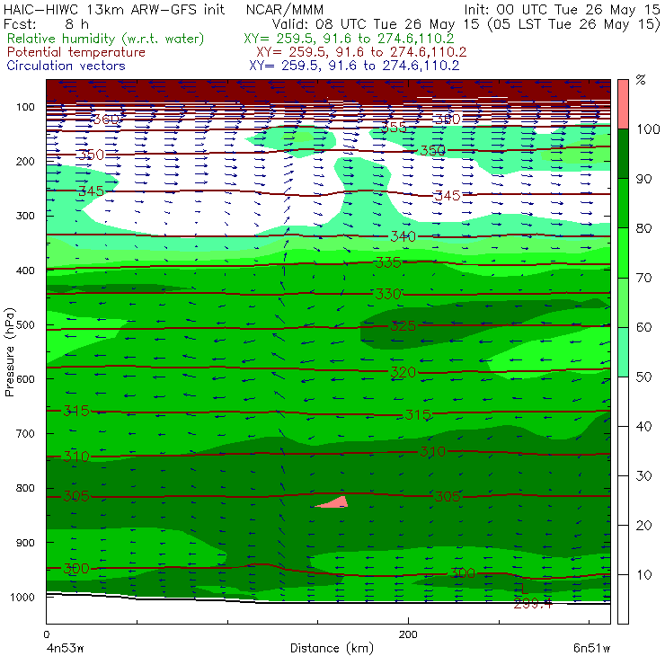Click the 'NCAR/MMM' header text

[285, 9]
